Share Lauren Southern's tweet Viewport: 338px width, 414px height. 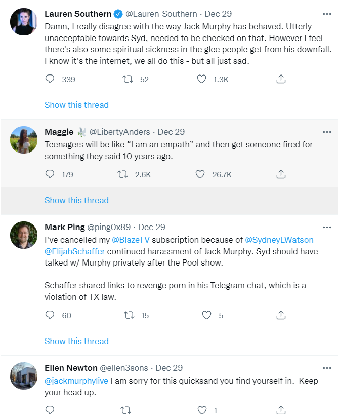point(281,79)
